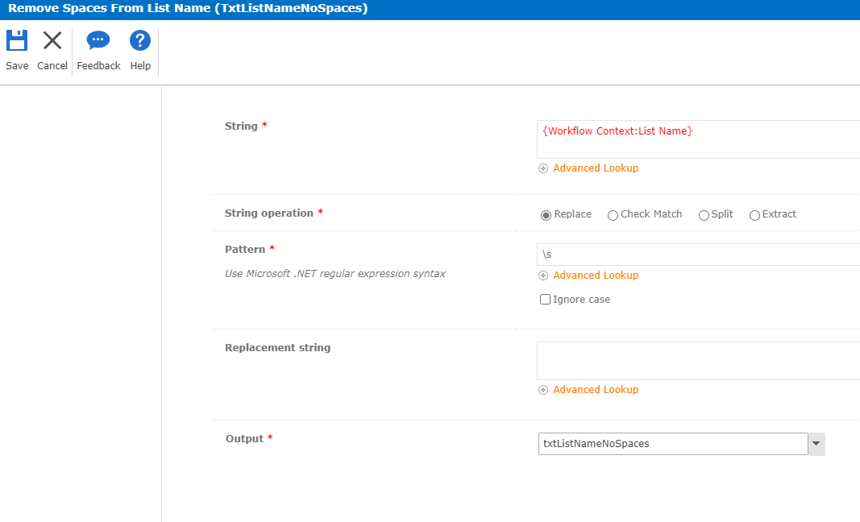
Task: Click the txtListNameNoSpaces output combo box
Action: [672, 444]
